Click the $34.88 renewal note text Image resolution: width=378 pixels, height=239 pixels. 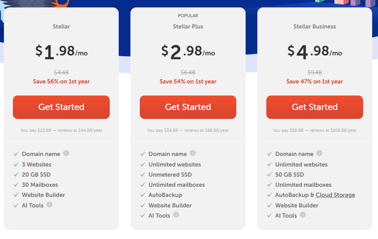(x=188, y=130)
